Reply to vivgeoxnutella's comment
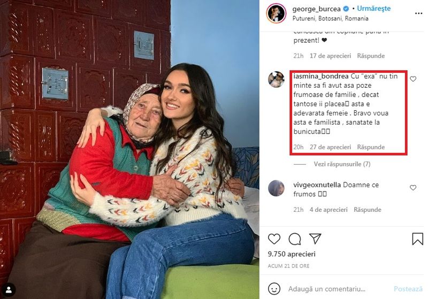 click(x=368, y=210)
